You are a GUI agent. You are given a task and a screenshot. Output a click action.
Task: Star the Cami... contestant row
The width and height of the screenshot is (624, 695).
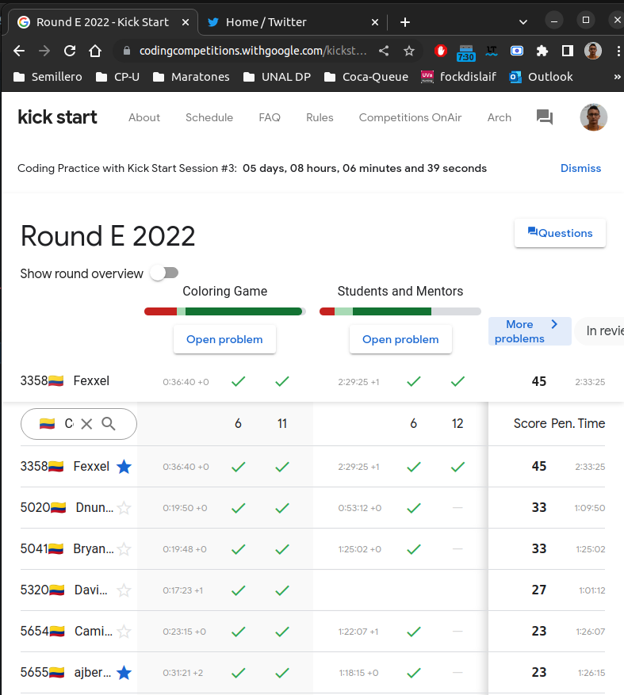point(124,632)
